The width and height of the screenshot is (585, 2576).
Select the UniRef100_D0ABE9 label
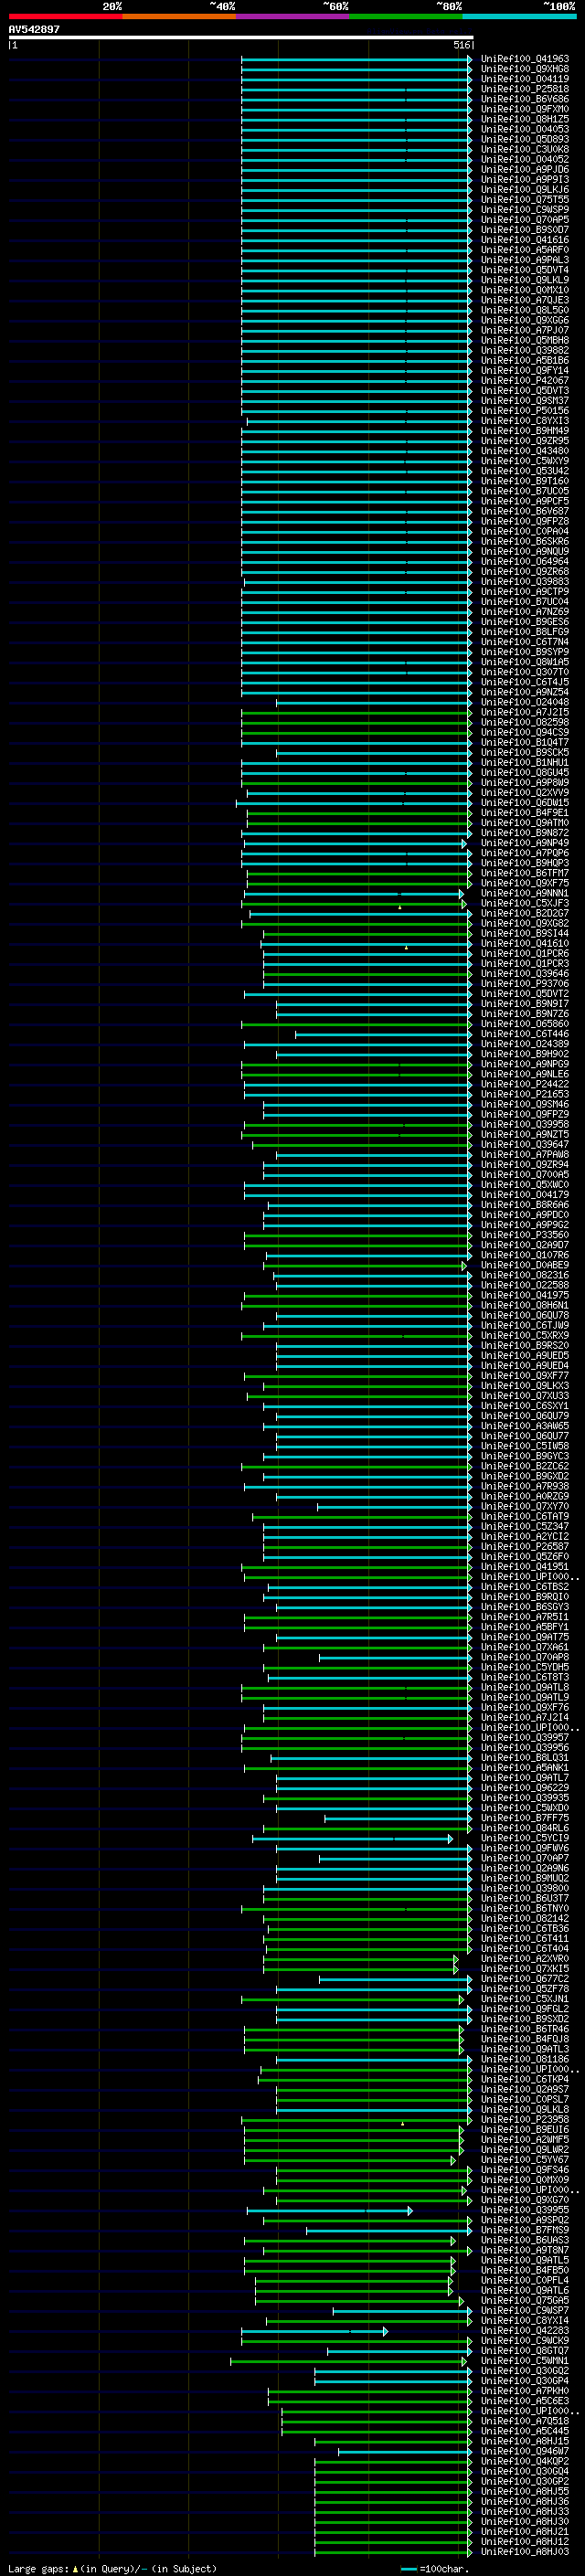pos(525,1265)
